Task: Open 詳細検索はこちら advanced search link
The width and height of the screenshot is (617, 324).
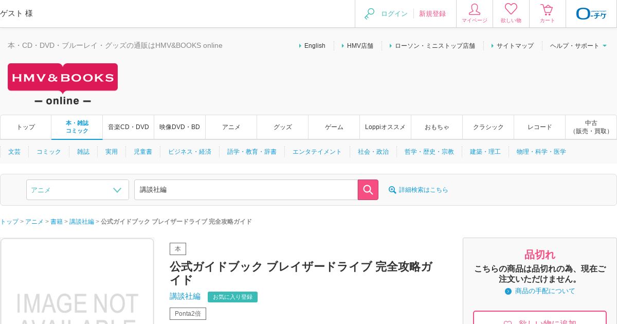Action: tap(424, 190)
